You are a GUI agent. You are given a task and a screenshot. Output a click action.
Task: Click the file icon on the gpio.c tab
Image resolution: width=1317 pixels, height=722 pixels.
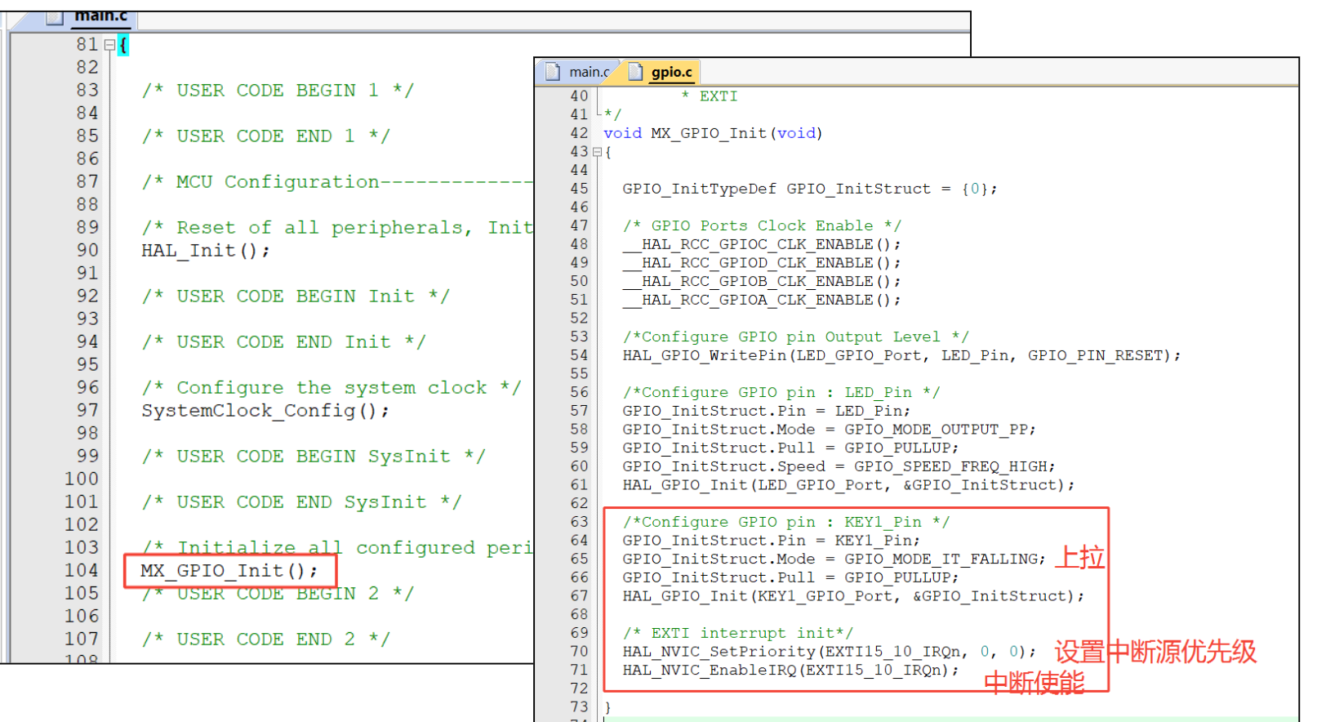coord(635,72)
